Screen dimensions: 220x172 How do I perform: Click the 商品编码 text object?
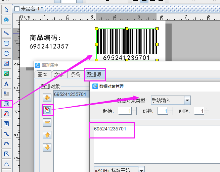(x=45, y=38)
